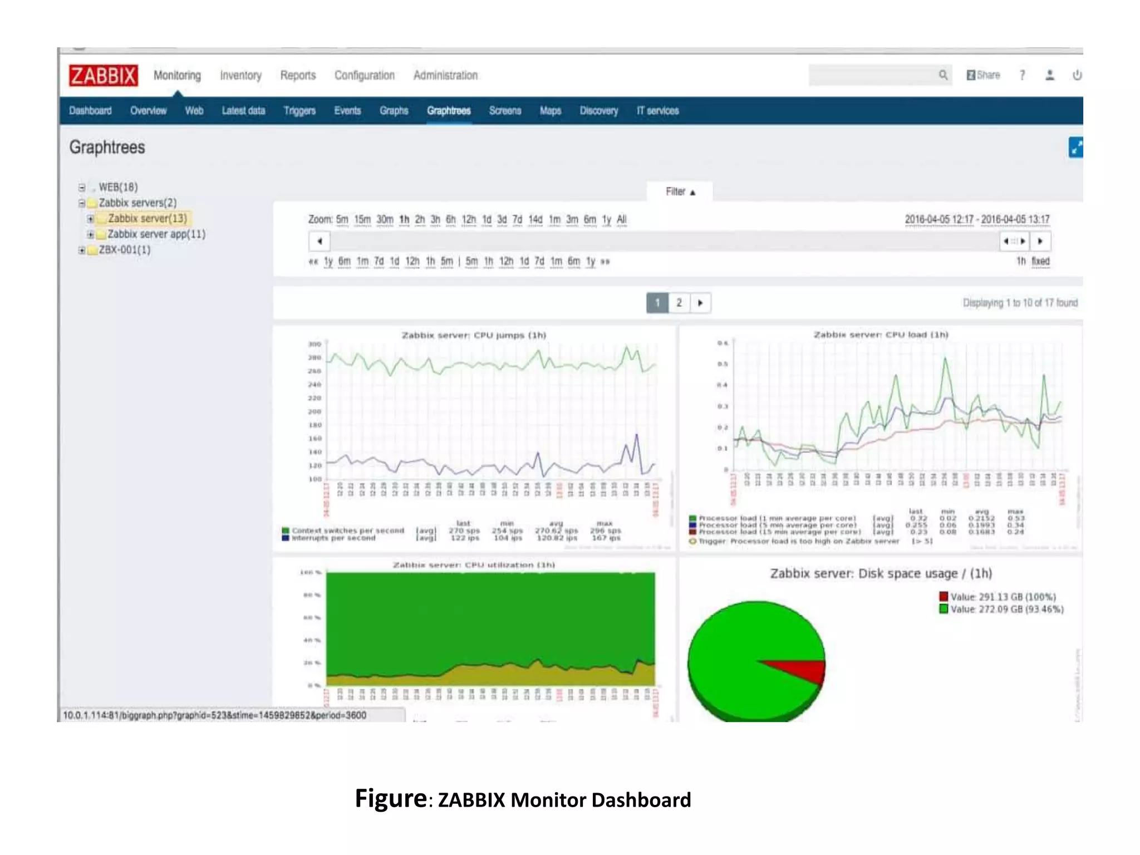
Task: Open the help question mark icon
Action: coord(1022,75)
